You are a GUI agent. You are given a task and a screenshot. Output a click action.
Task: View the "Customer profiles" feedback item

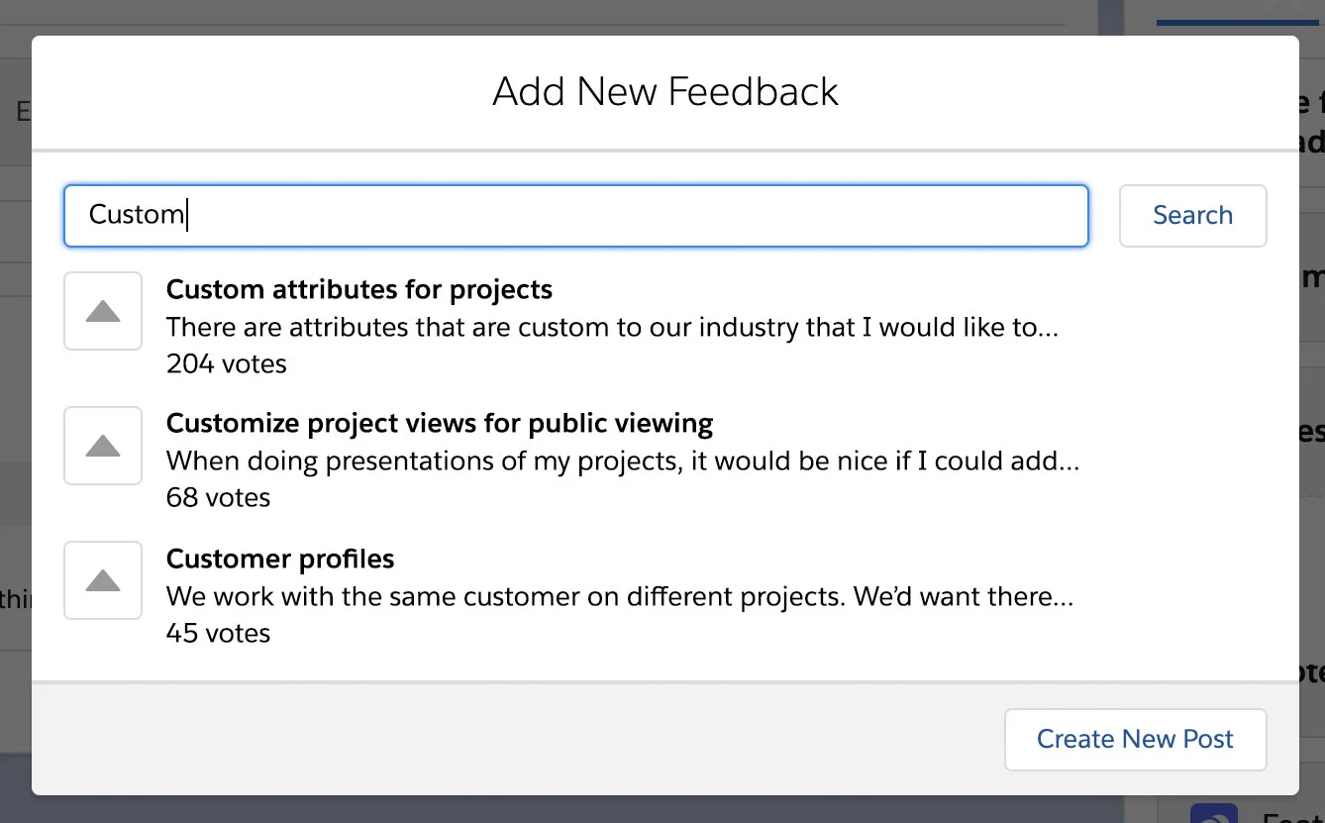click(x=280, y=559)
